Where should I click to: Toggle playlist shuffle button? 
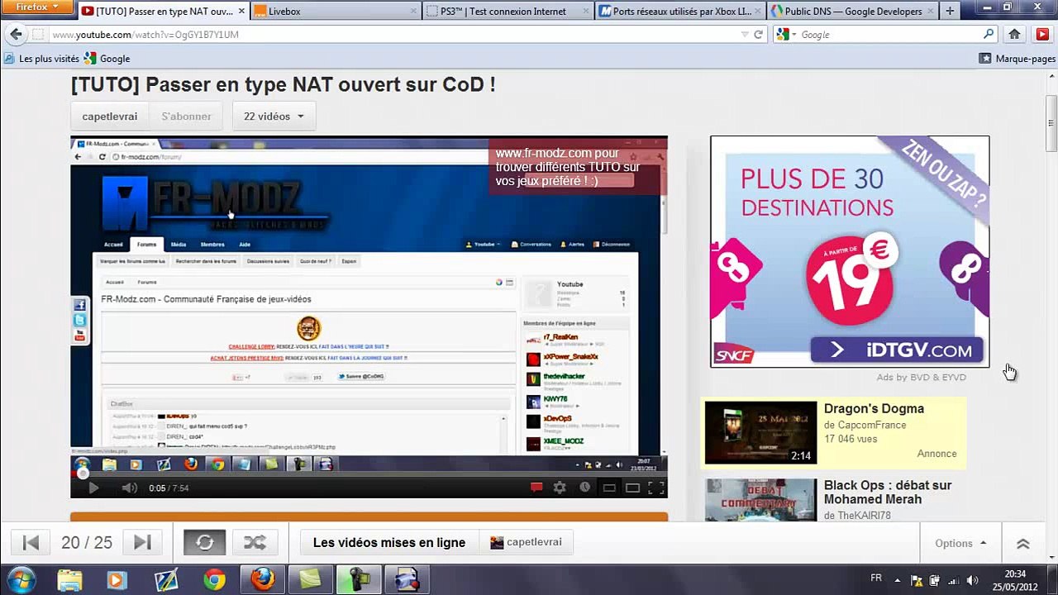click(255, 542)
